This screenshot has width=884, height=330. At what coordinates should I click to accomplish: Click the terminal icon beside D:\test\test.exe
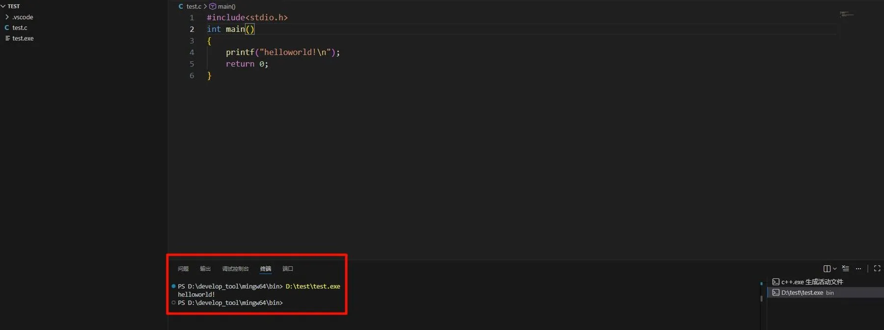pyautogui.click(x=775, y=293)
